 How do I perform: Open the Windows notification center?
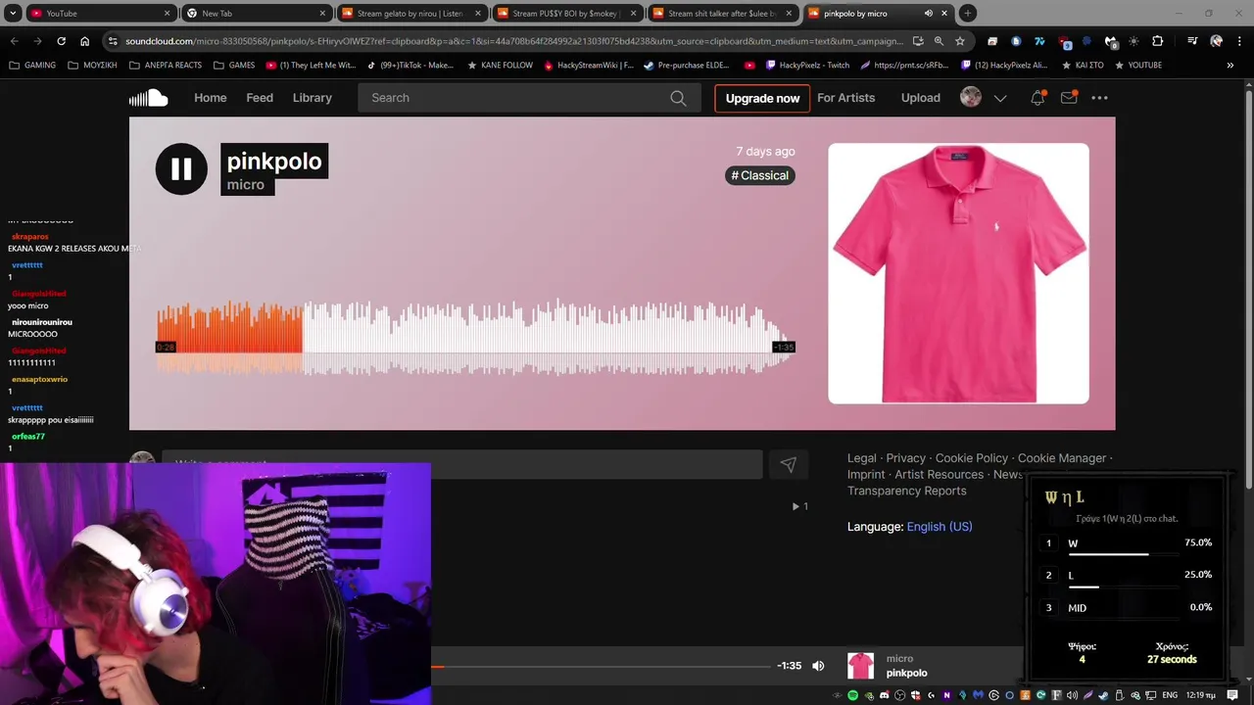1232,695
